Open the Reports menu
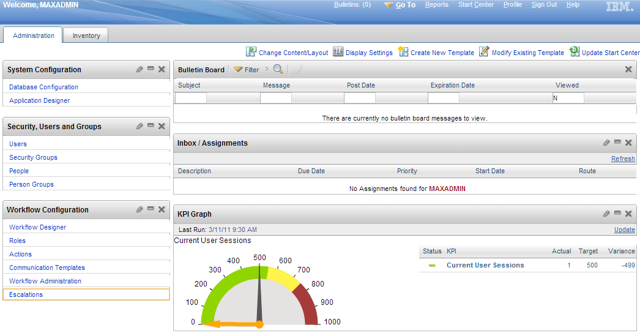Viewport: 640px width, 333px height. tap(437, 4)
